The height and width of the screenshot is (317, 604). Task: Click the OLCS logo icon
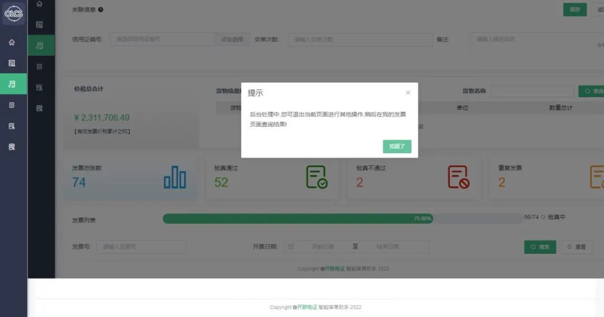tap(13, 14)
